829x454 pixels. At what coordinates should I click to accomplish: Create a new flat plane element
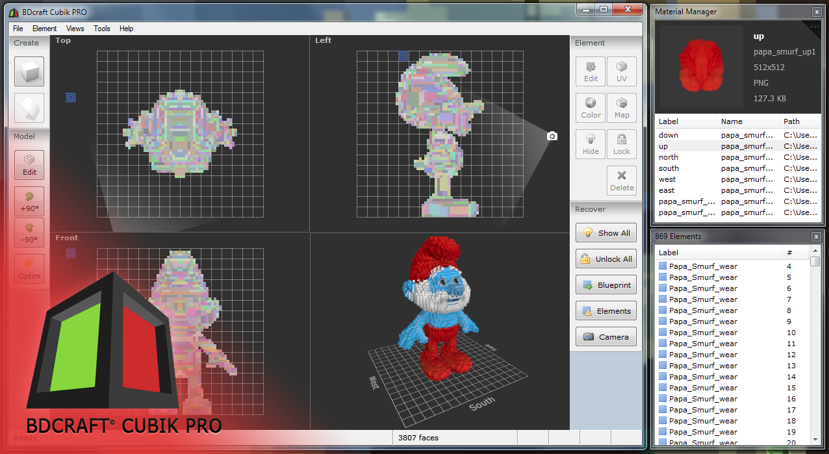(29, 108)
